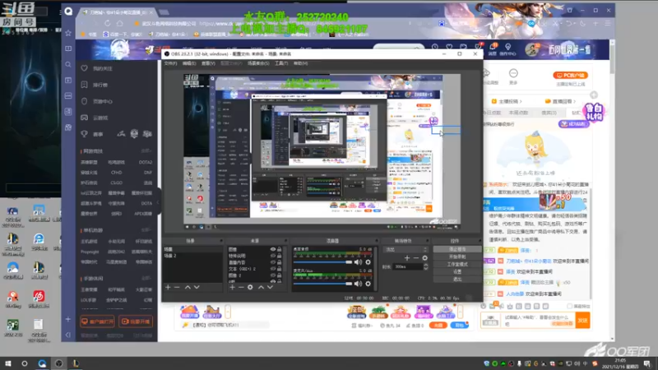658x370 pixels.
Task: Open the 更多 more options circle
Action: [x=513, y=73]
